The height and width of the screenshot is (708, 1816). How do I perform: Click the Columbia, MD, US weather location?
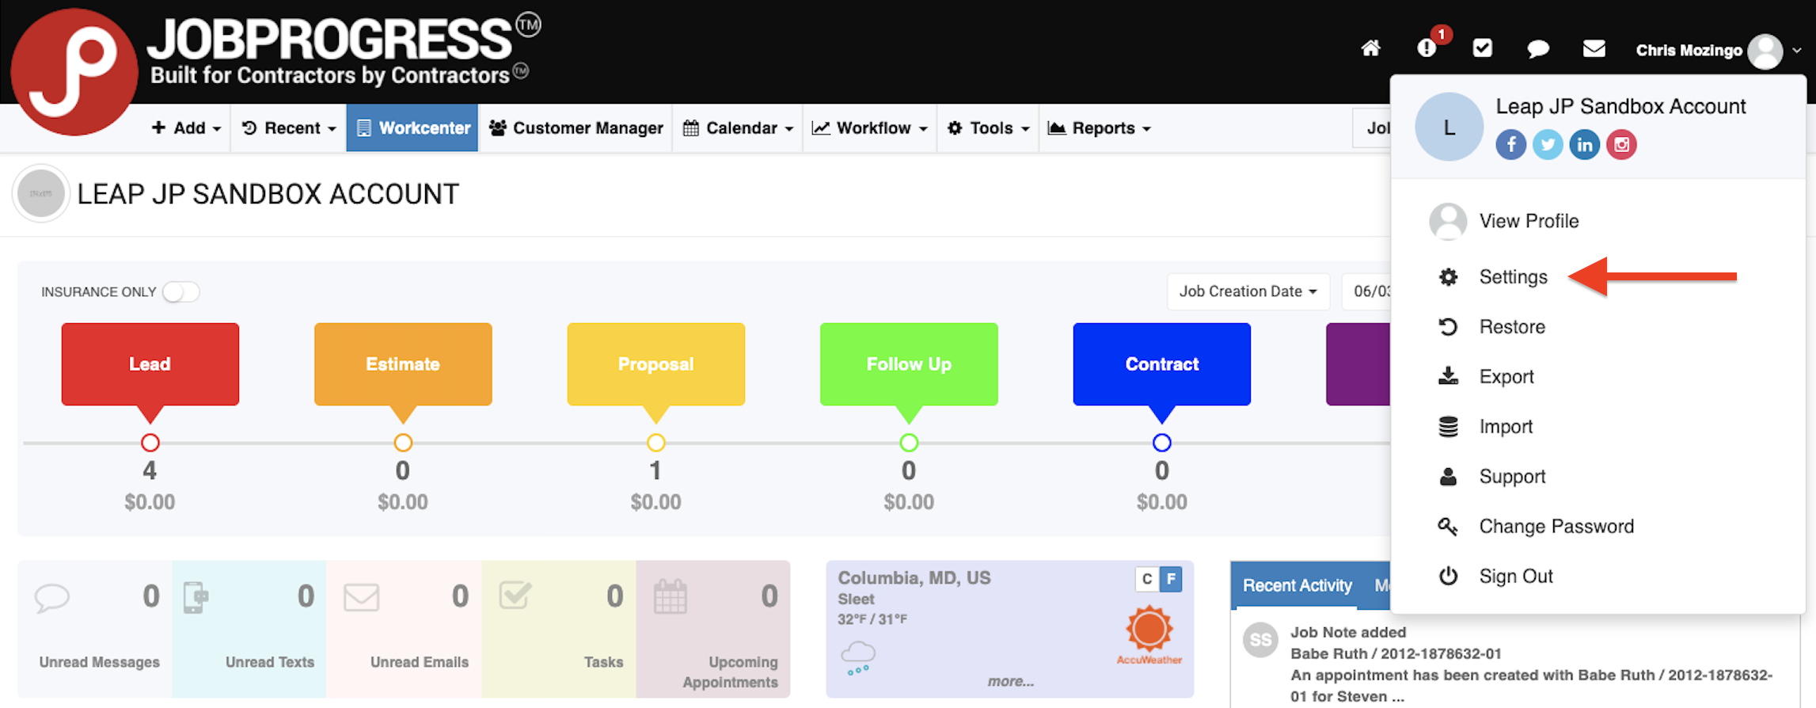(x=914, y=578)
